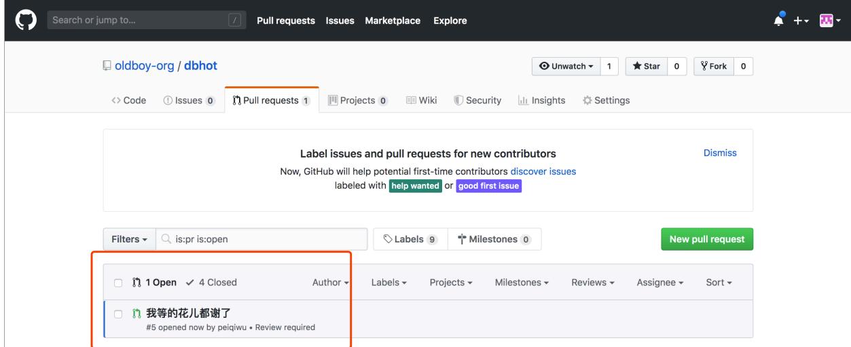Expand the Unwatch dropdown
Screen dimensions: 851x347
pyautogui.click(x=566, y=67)
